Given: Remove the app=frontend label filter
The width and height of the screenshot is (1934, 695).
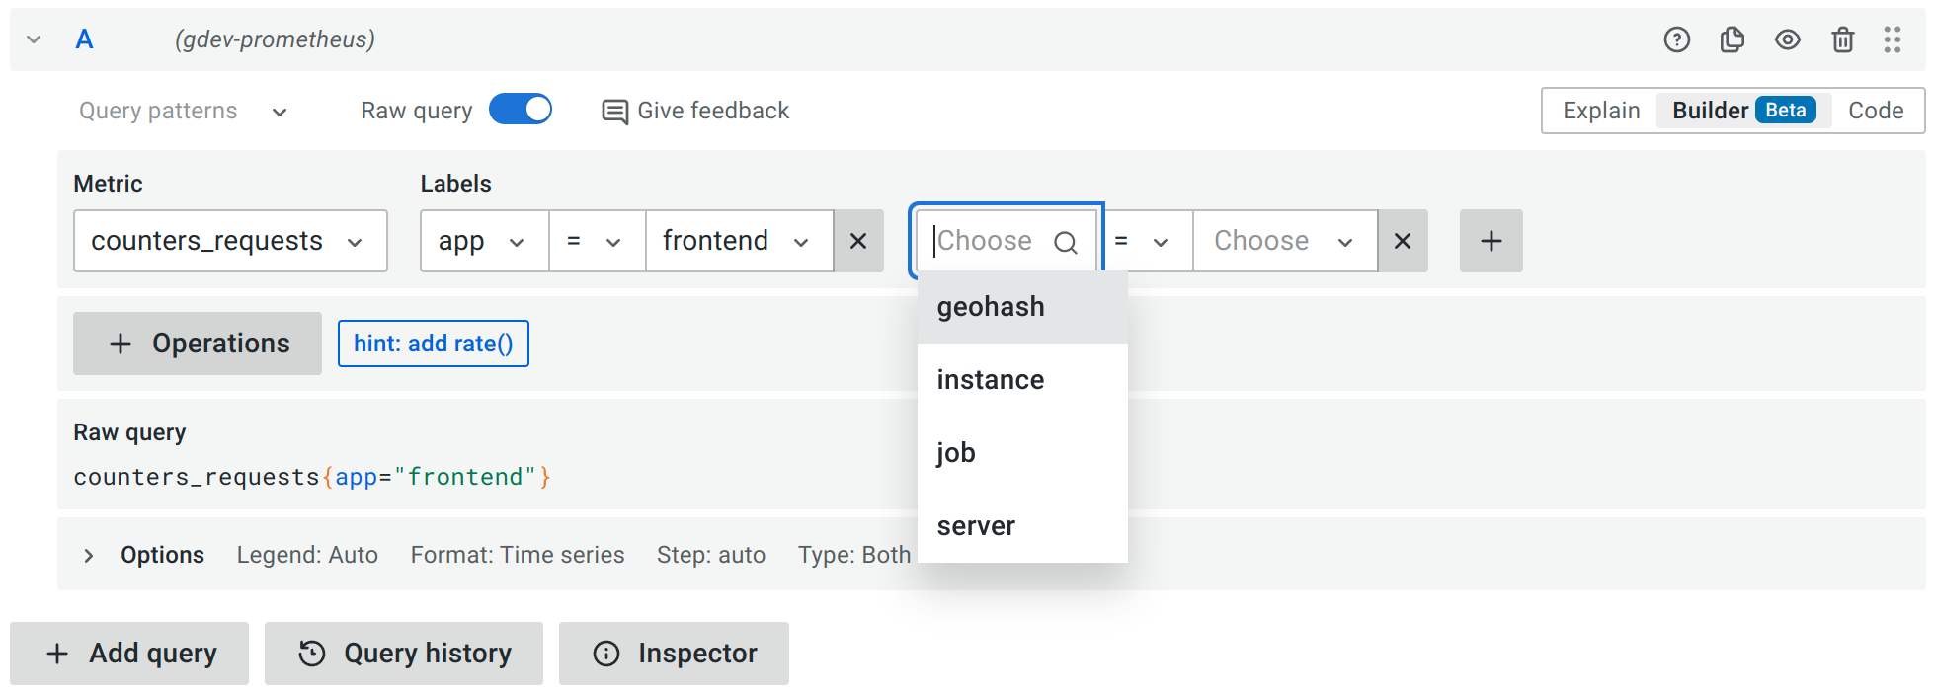Looking at the screenshot, I should [858, 241].
